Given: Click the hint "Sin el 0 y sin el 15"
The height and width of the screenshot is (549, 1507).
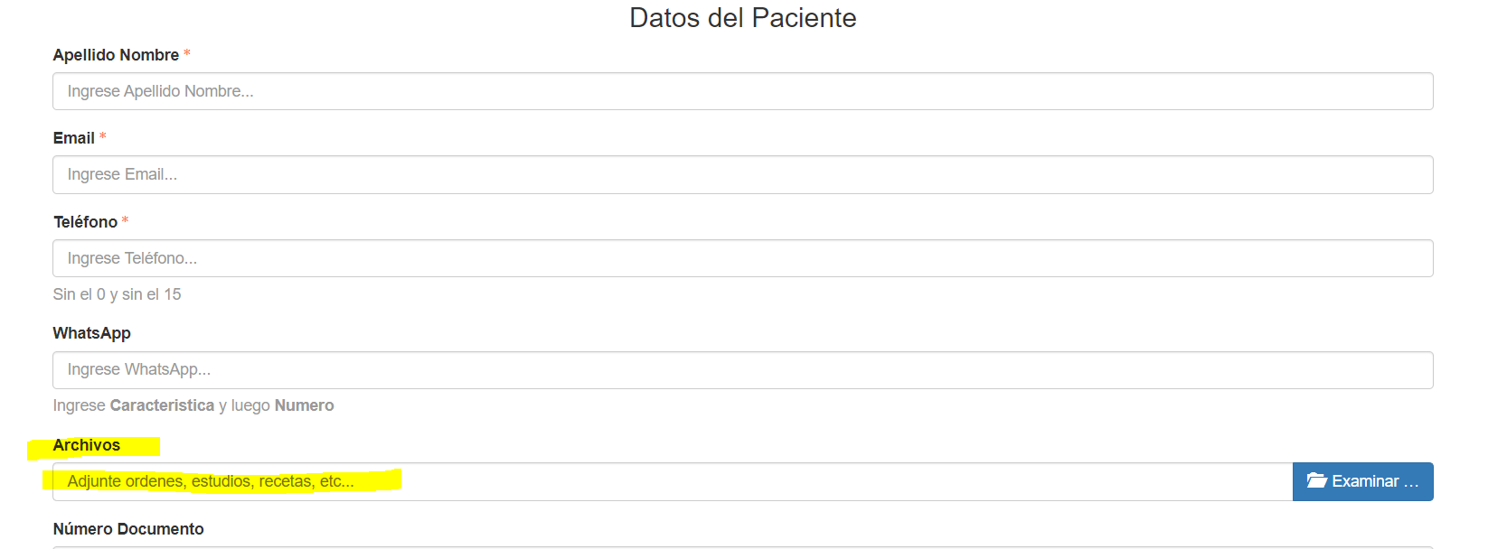Looking at the screenshot, I should pyautogui.click(x=117, y=294).
